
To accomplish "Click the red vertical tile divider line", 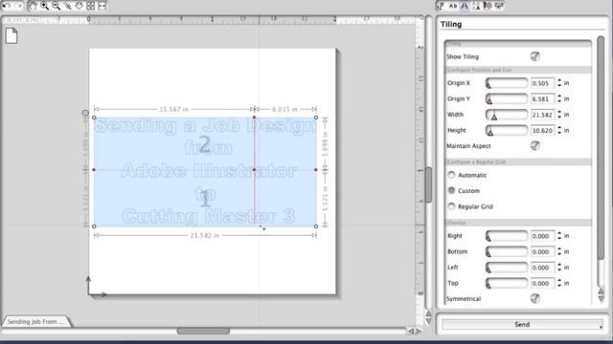I will tap(255, 172).
